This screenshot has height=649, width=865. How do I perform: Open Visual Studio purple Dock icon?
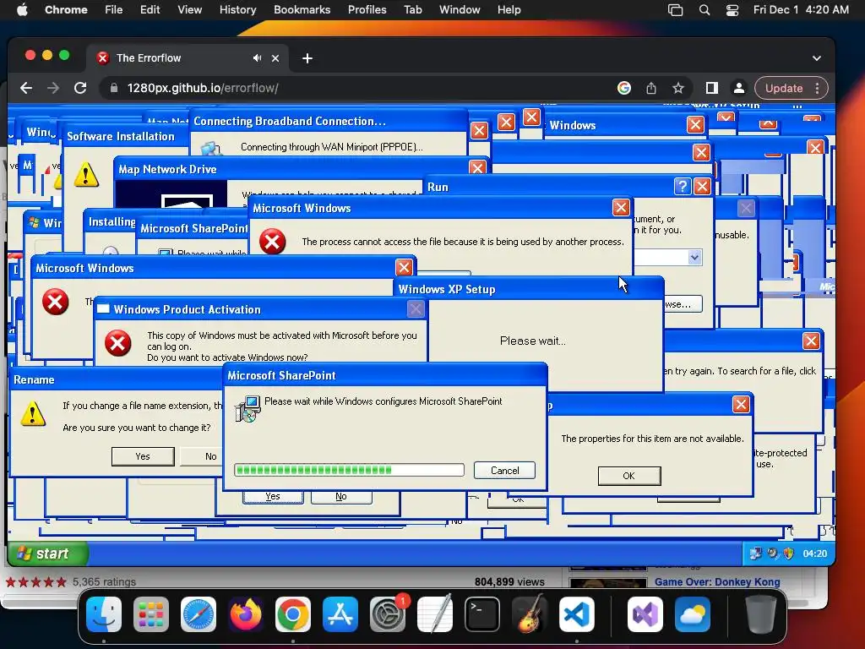point(645,614)
